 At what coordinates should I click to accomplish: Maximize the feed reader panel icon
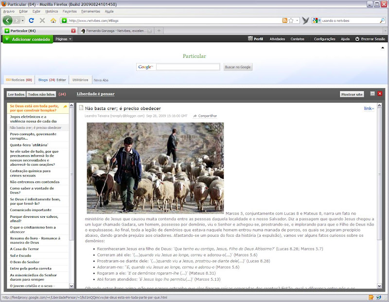372,93
